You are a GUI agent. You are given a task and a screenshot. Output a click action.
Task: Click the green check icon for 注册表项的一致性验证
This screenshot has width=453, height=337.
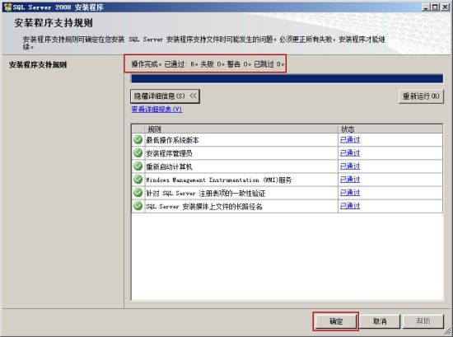[138, 193]
